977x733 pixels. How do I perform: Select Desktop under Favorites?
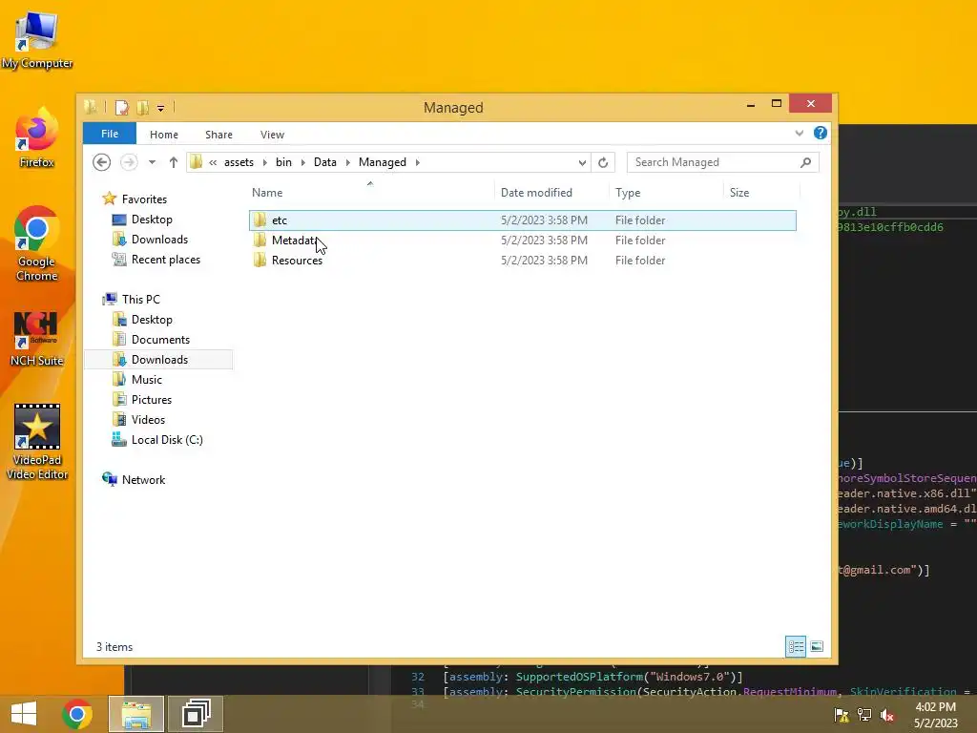(x=152, y=220)
